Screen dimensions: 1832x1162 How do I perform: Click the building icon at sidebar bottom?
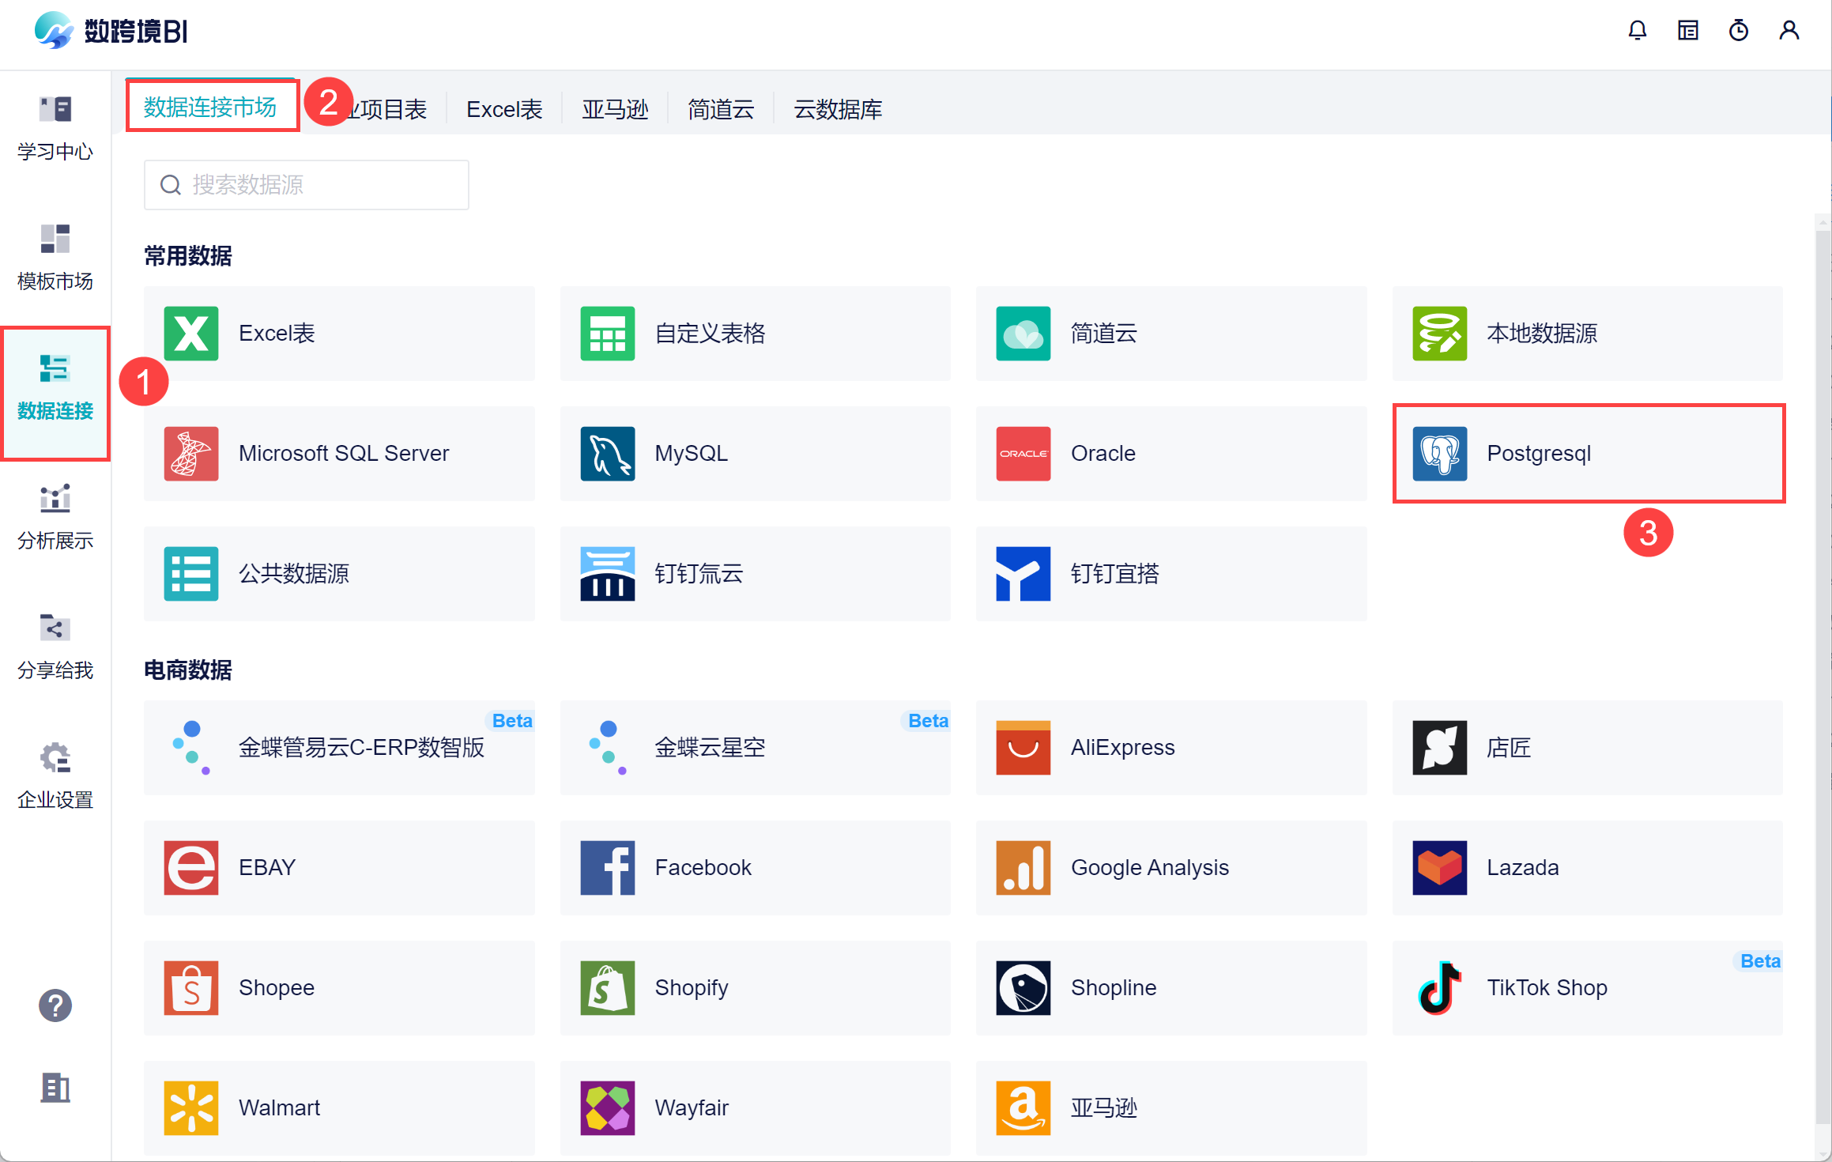(x=55, y=1088)
